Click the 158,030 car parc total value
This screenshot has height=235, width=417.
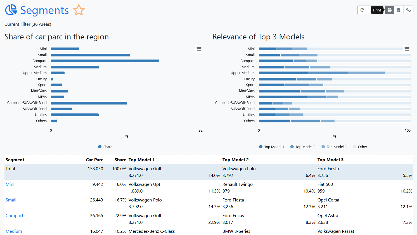95,169
